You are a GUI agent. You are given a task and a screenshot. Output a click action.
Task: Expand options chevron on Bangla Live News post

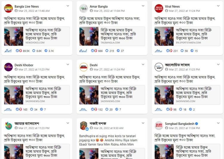(68, 6)
